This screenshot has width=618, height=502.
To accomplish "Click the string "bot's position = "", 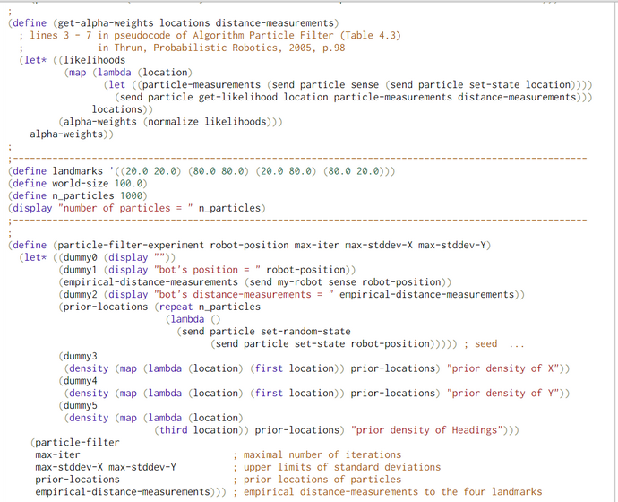I will [x=207, y=270].
